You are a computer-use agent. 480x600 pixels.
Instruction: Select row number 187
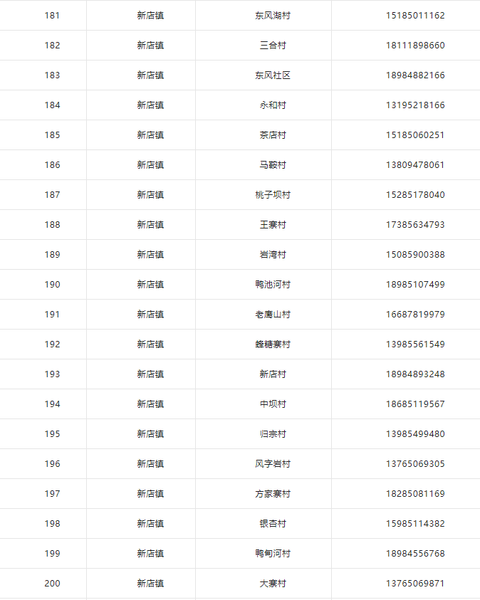tap(52, 195)
